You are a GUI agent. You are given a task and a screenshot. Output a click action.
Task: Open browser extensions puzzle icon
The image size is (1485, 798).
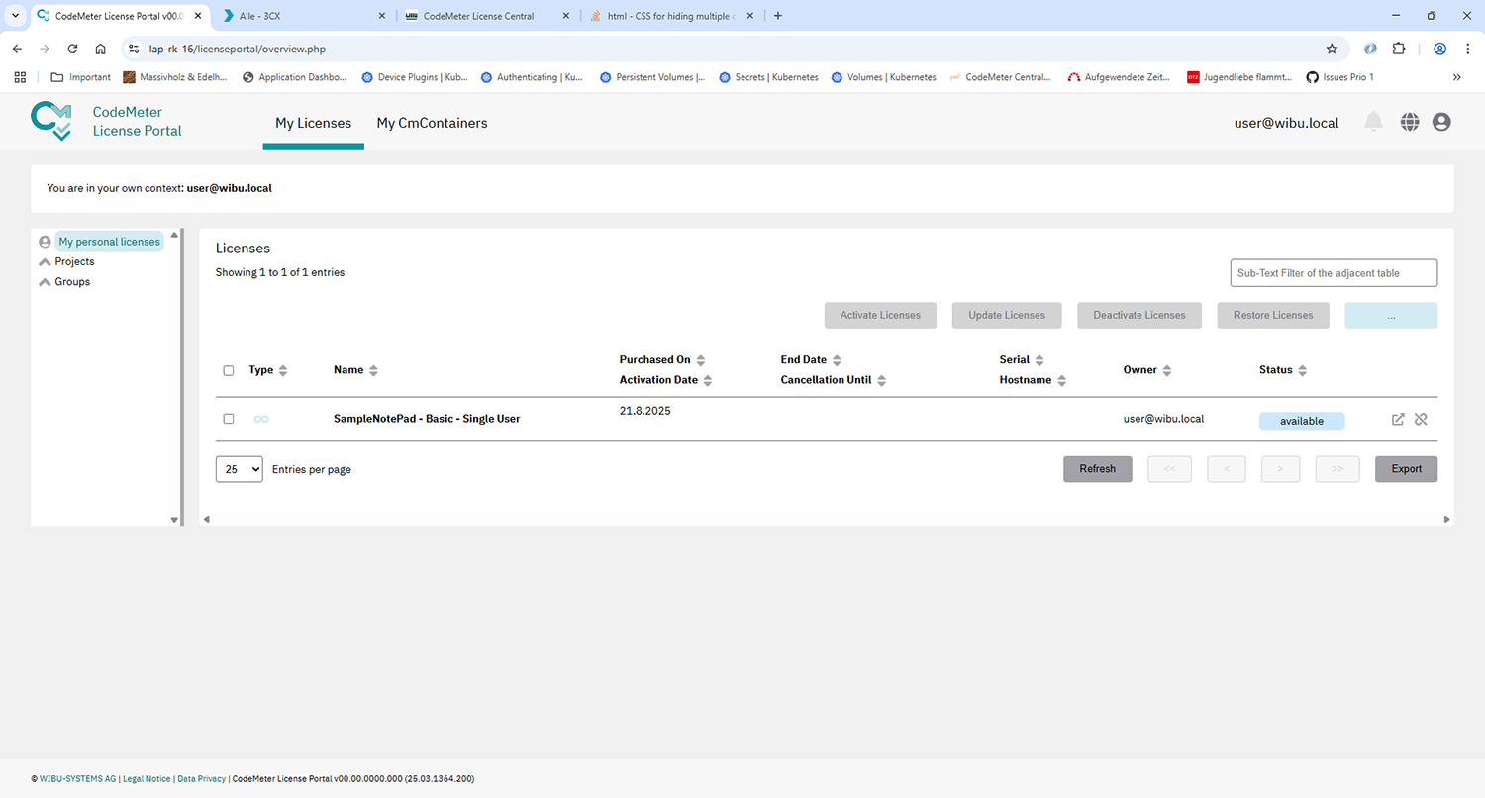pos(1399,49)
